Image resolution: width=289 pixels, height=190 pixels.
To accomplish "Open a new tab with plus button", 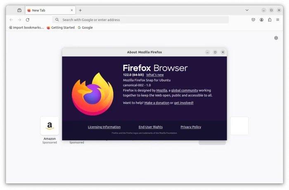I will 80,10.
